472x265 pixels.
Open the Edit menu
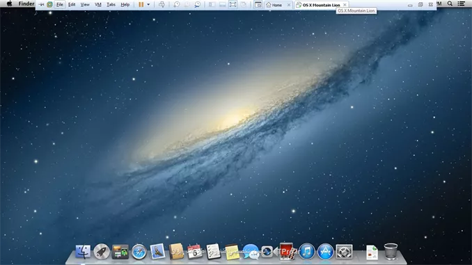[72, 4]
